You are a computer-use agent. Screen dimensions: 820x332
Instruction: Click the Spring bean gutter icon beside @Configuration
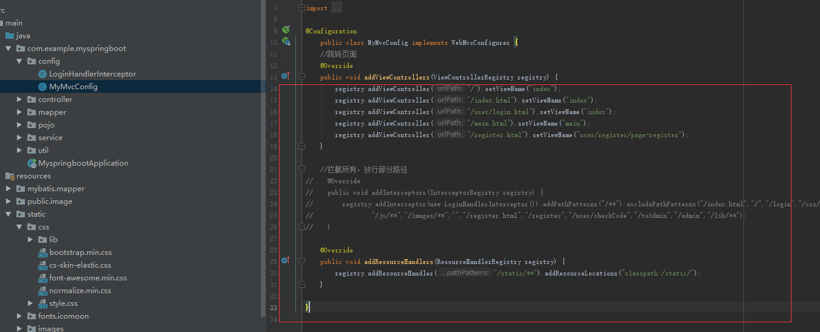(286, 30)
